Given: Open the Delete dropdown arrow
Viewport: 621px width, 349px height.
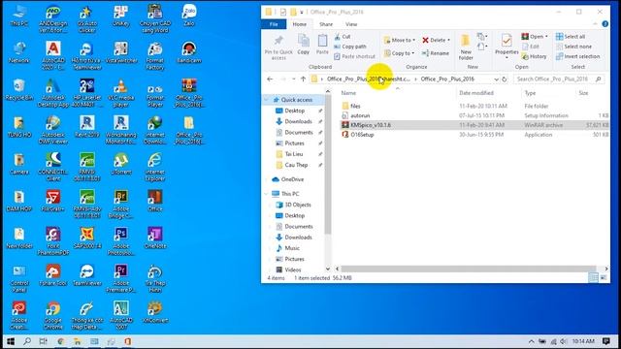Looking at the screenshot, I should (448, 40).
